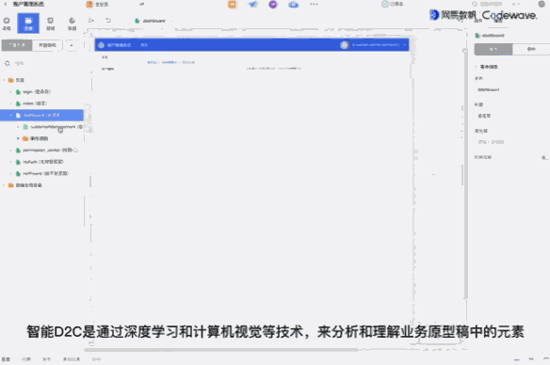Select the login page in the tree
Screen dimensions: 550x365
34,92
